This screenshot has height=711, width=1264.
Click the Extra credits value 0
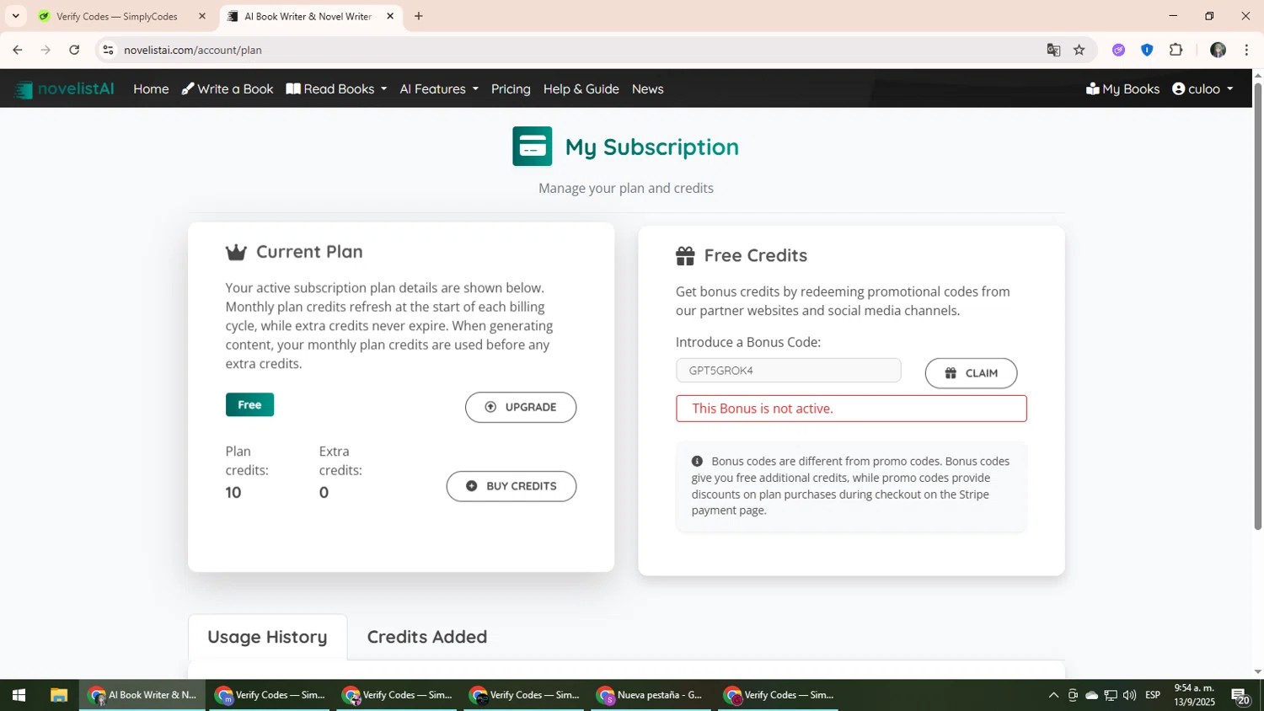(324, 493)
